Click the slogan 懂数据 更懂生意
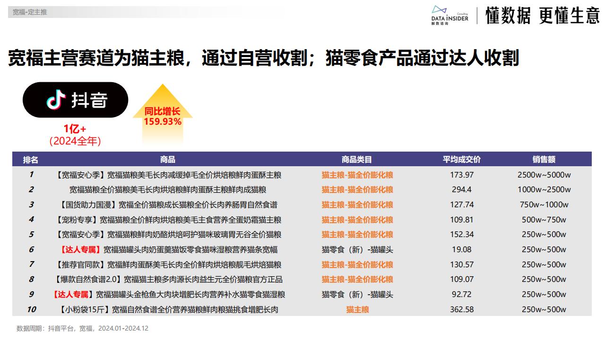Image resolution: width=605 pixels, height=340 pixels. [542, 15]
